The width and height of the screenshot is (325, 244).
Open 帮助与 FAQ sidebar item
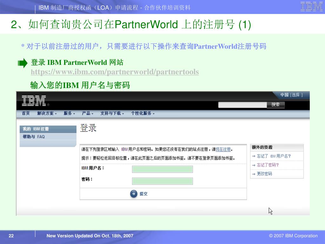pos(34,137)
